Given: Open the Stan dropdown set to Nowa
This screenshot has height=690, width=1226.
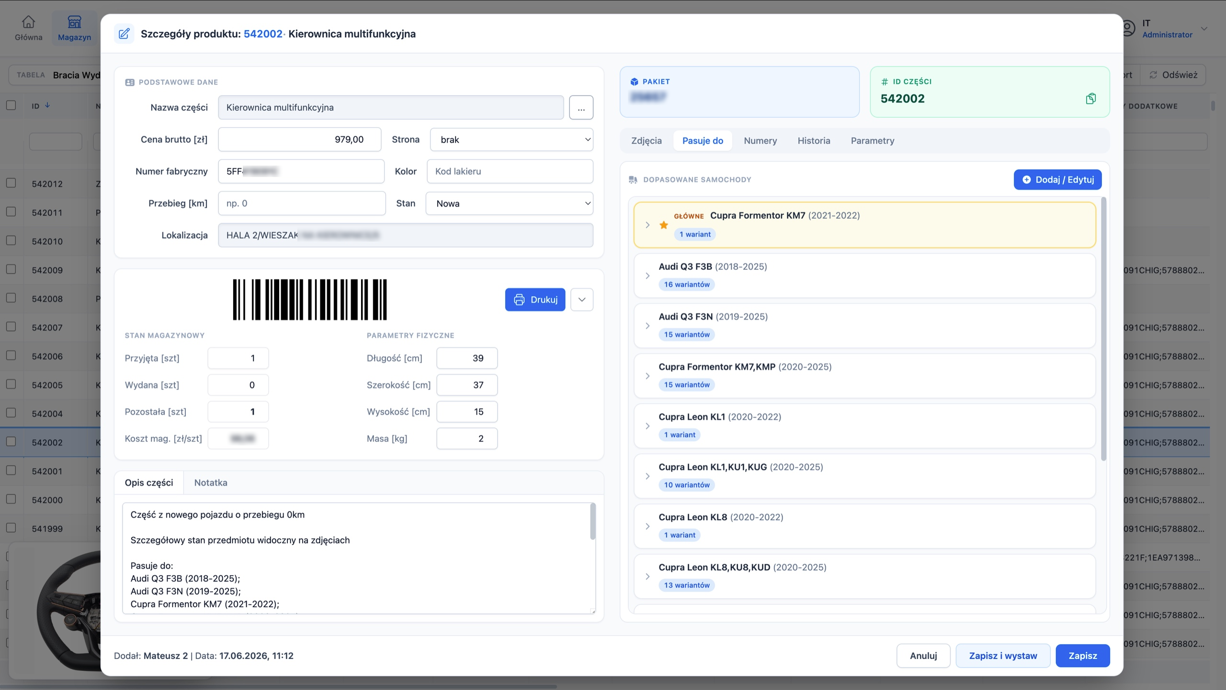Looking at the screenshot, I should coord(510,203).
